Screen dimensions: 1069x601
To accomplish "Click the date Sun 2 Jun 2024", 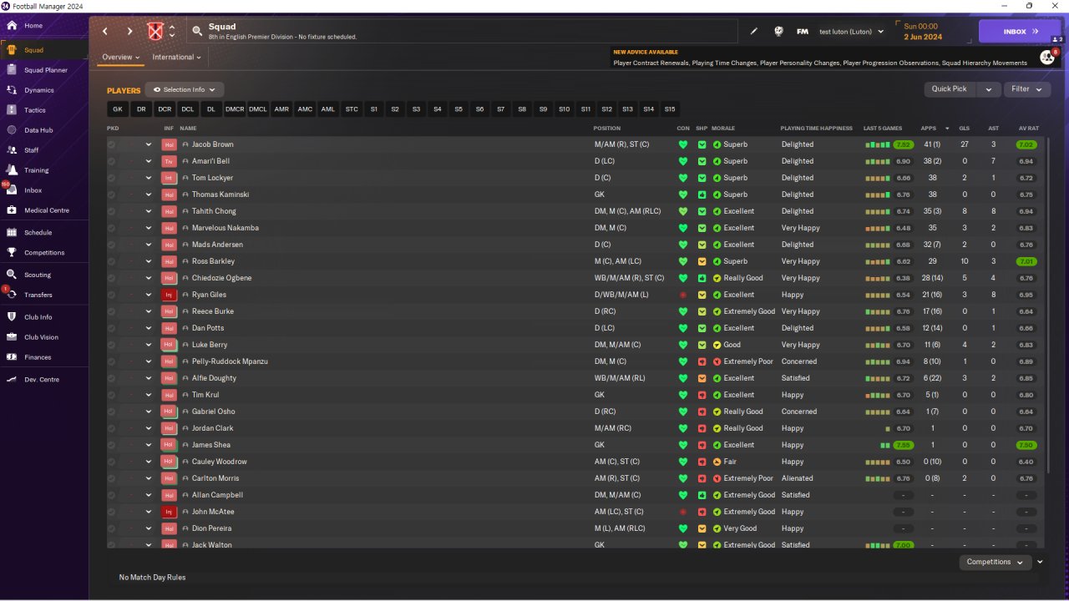I will click(923, 32).
